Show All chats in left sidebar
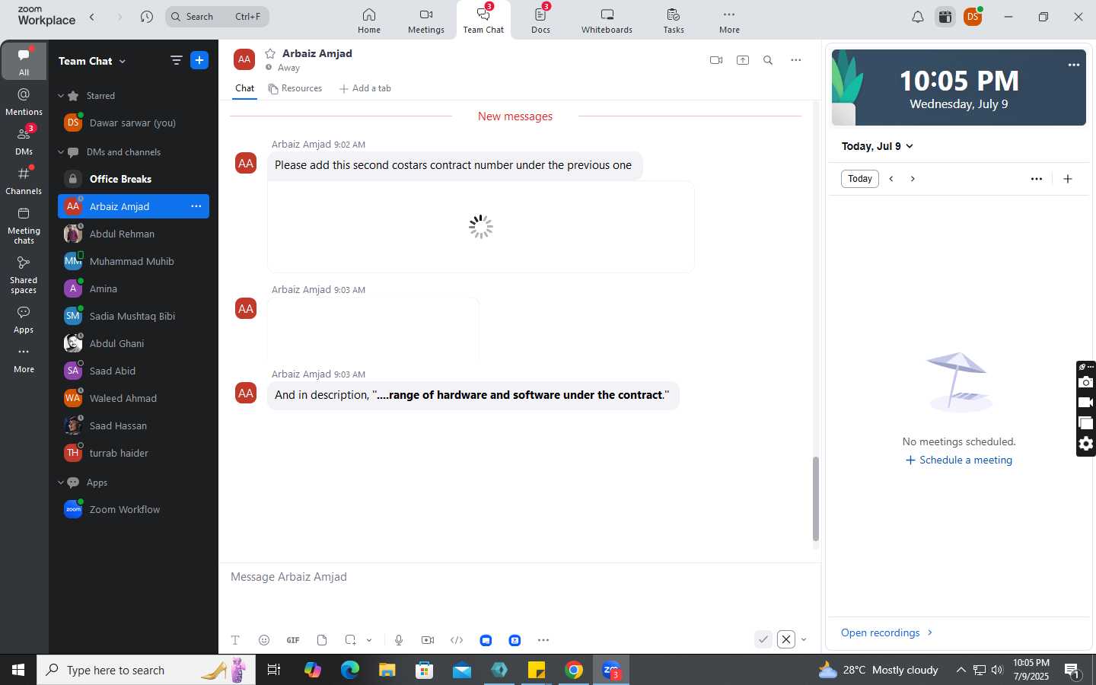 pos(24,61)
